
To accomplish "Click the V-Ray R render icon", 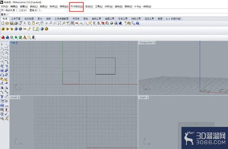I will 16,29.
